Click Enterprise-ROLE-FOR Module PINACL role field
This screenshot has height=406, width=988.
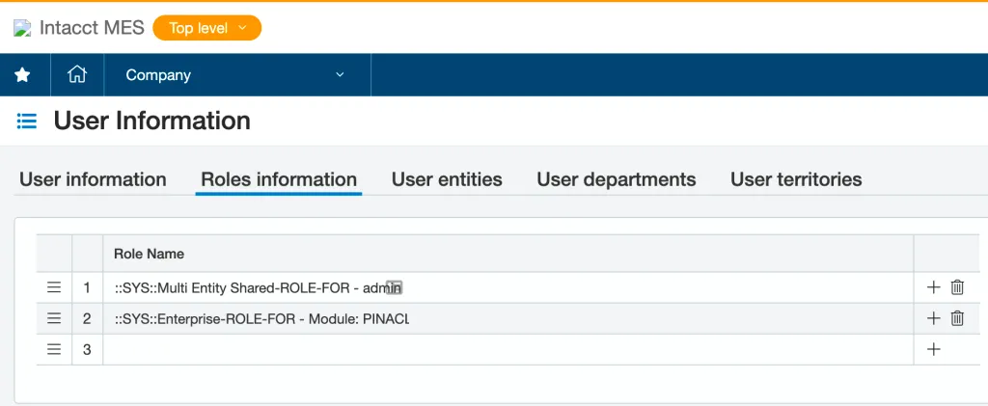(x=508, y=318)
